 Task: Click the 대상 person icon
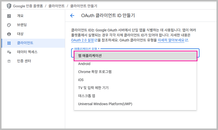point(9,34)
